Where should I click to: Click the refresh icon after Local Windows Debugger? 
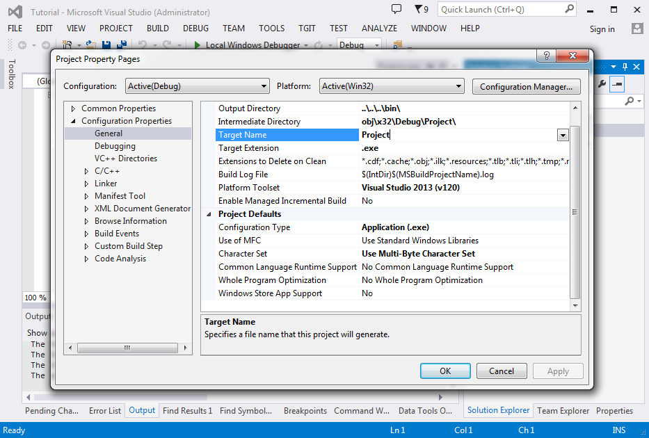click(319, 45)
